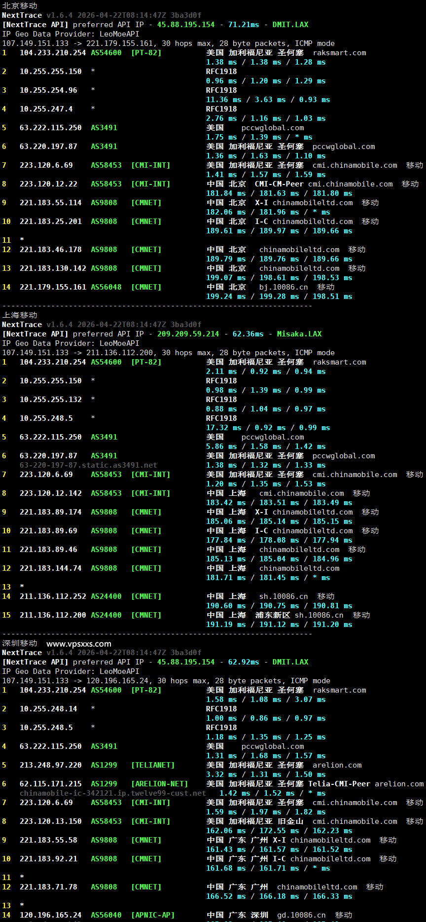Click the chinamobile-ic-342121.ip.twelve99-cust.net hostname

[x=112, y=793]
